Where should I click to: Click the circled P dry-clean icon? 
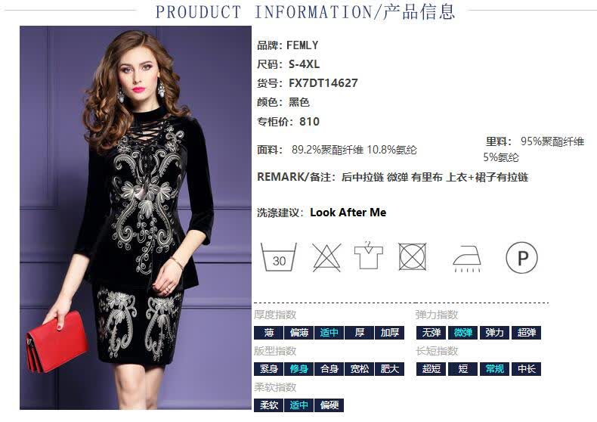tap(521, 258)
